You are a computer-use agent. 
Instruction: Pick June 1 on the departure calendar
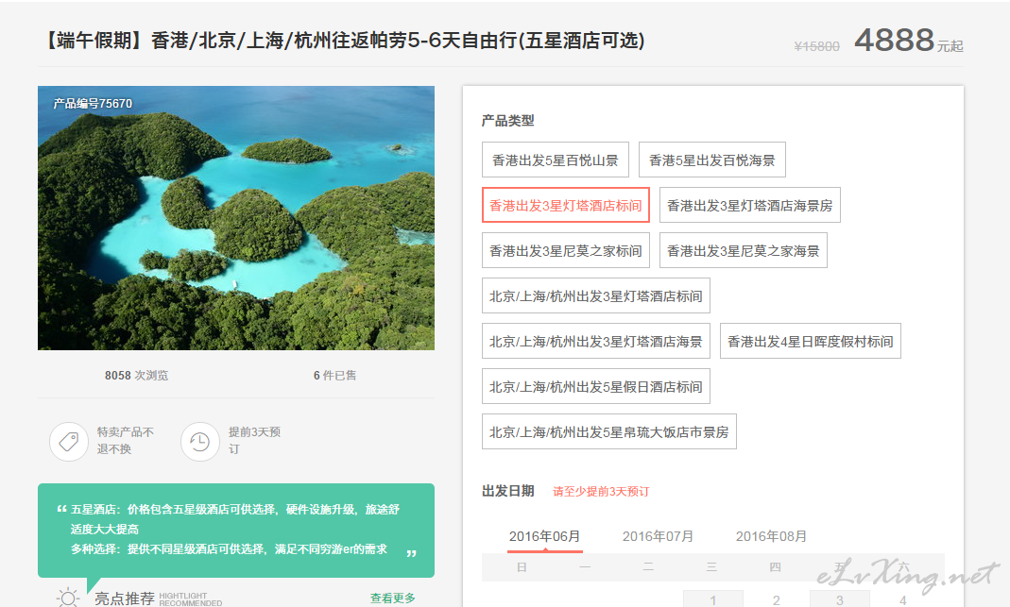[713, 599]
